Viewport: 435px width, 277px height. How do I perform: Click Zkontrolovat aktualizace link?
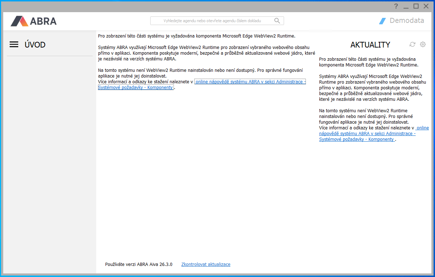206,264
